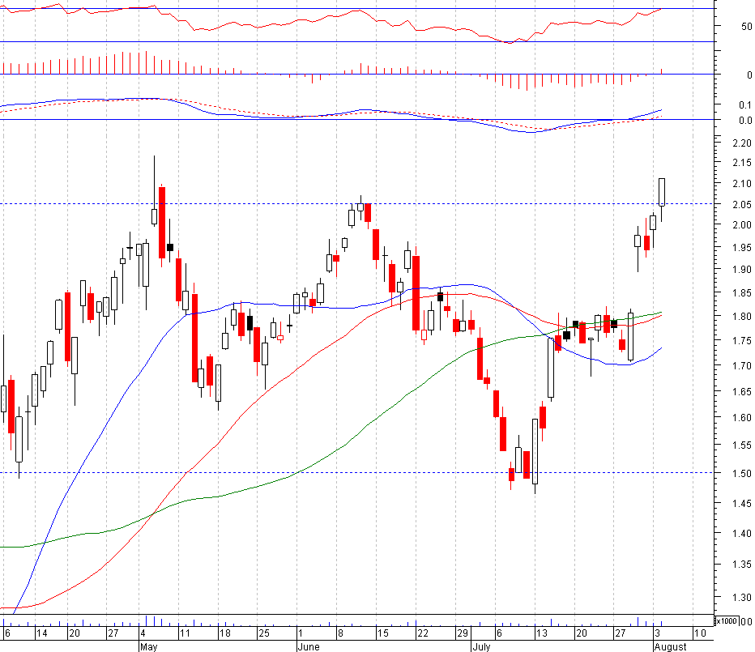The image size is (755, 652).
Task: Click the x1000 volume scale label
Action: click(x=726, y=621)
